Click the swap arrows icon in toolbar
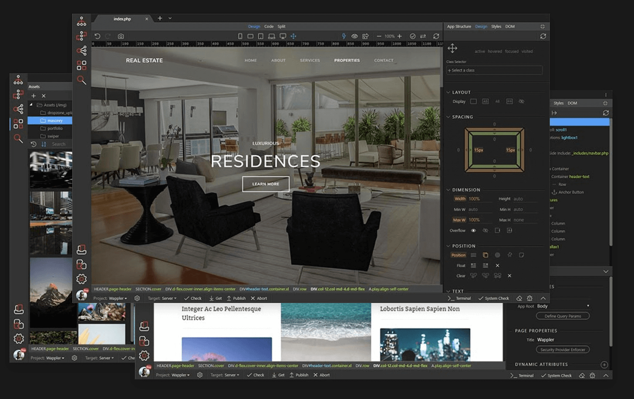The image size is (634, 399). pyautogui.click(x=423, y=36)
